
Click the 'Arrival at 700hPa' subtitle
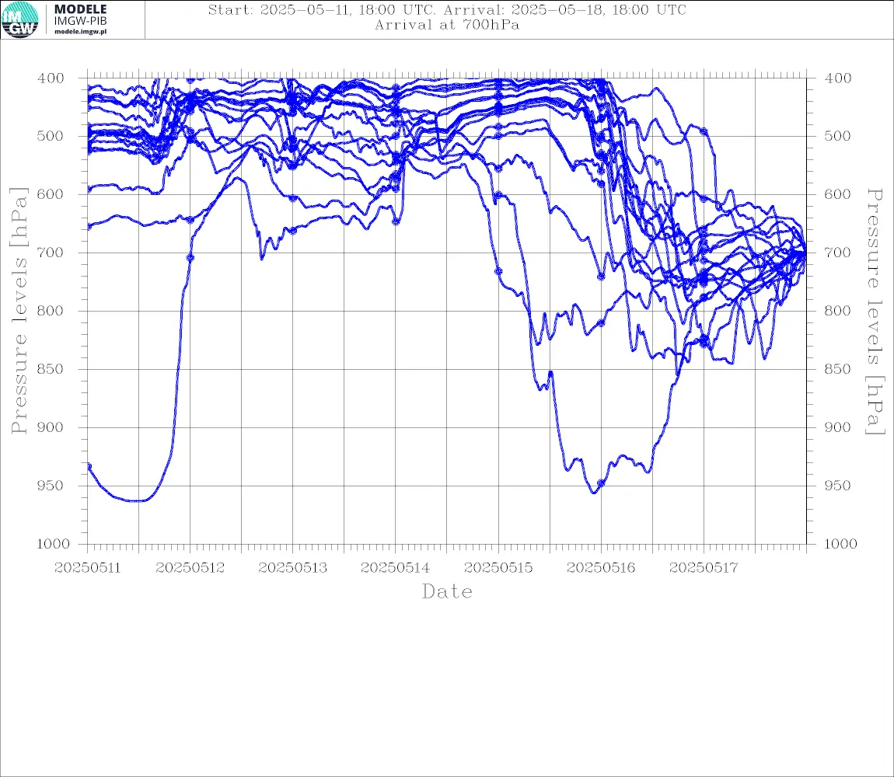point(447,25)
